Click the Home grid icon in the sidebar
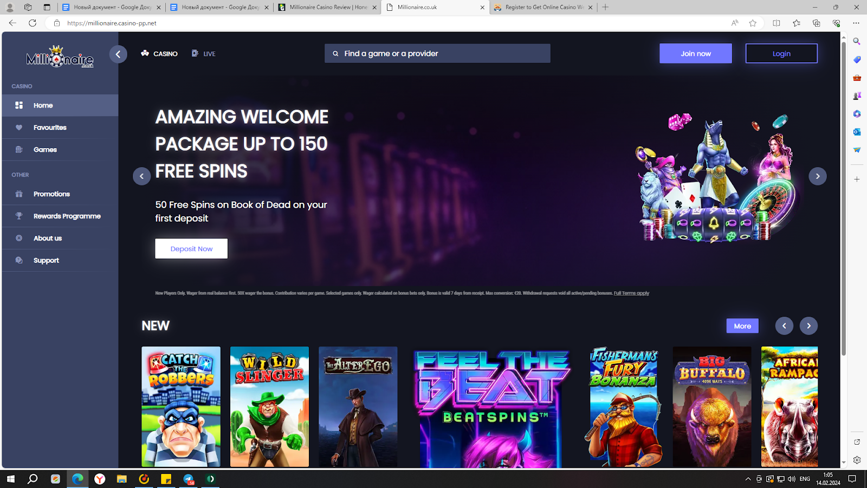 tap(19, 105)
